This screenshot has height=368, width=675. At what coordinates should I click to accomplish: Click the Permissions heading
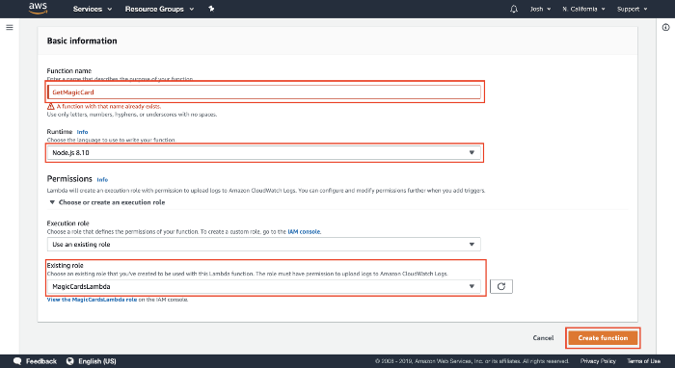coord(69,179)
